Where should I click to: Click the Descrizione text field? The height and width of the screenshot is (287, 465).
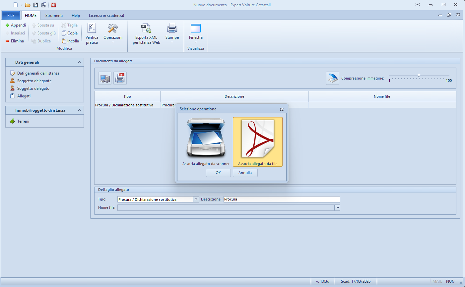(x=282, y=199)
